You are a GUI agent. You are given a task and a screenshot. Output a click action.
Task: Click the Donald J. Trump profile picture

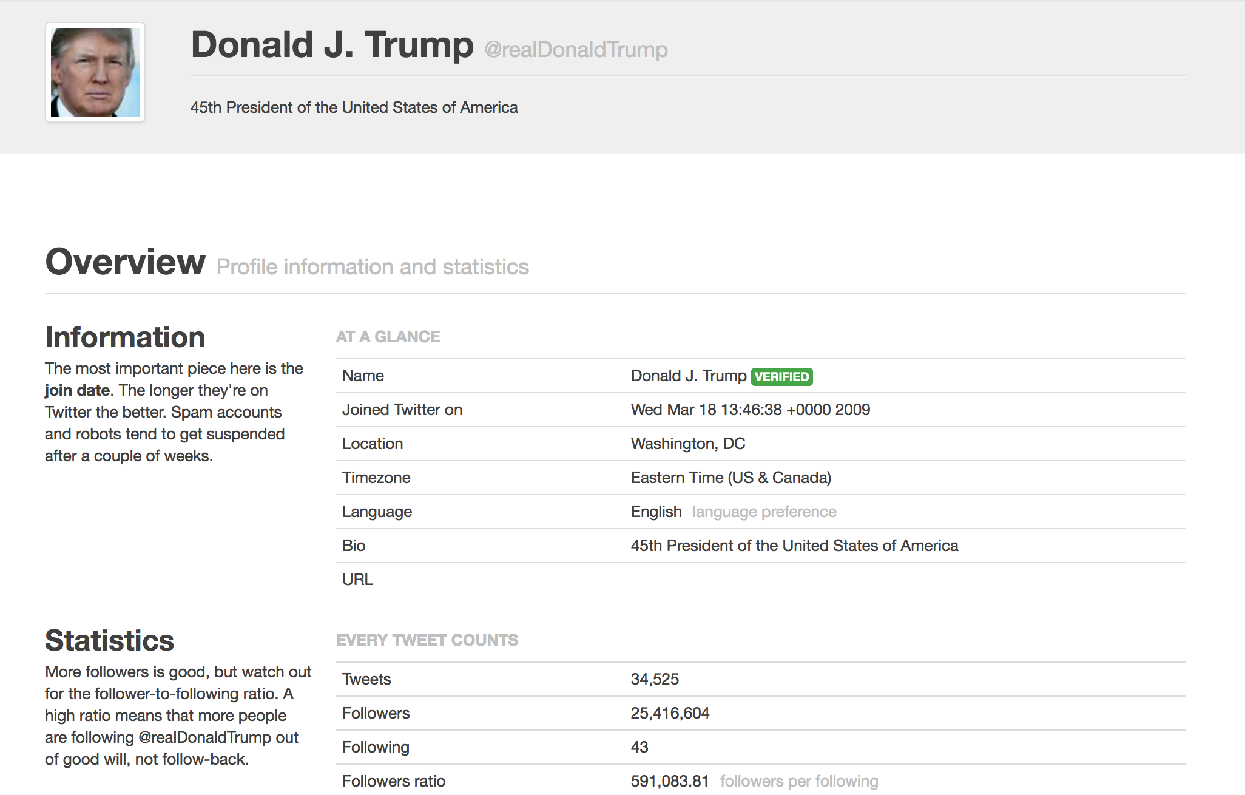[x=95, y=72]
